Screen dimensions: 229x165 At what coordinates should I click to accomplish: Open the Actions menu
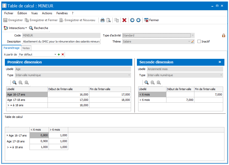47,13
